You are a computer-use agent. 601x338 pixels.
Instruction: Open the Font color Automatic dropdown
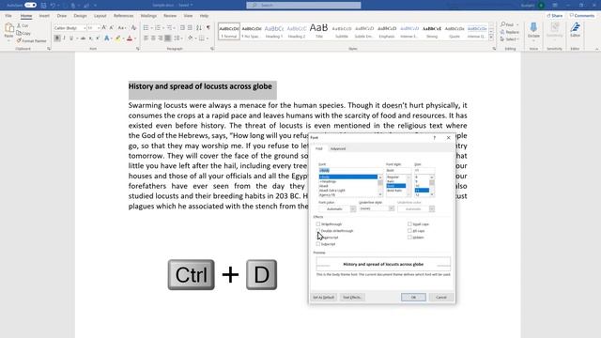[x=337, y=208]
